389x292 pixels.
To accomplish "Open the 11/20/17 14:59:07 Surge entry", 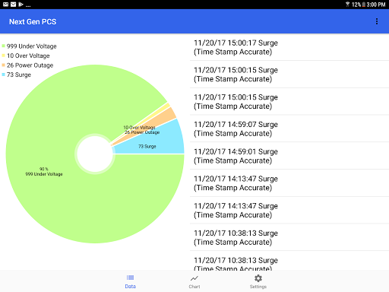I will [x=289, y=129].
